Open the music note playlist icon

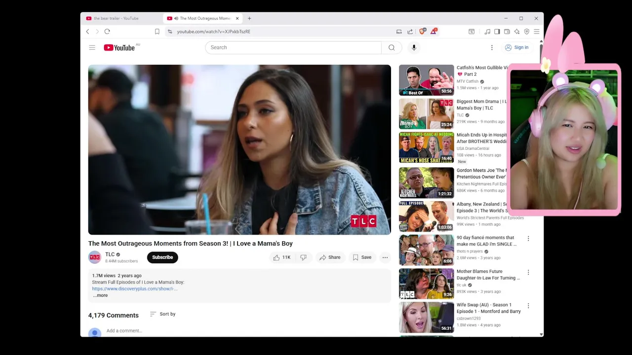(x=487, y=32)
